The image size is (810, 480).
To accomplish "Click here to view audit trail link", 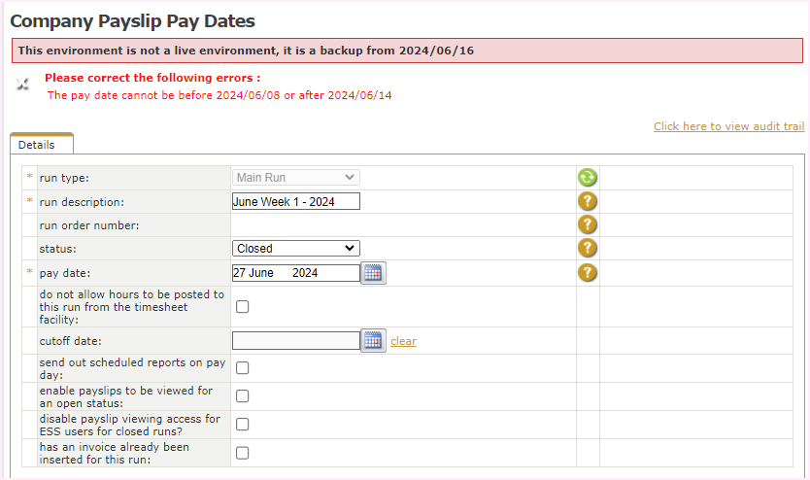I will 728,126.
